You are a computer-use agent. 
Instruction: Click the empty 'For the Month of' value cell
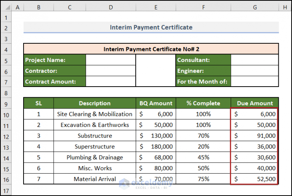(255, 81)
